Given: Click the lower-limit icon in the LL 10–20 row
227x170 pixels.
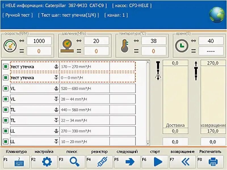Looking at the screenshot, I should tap(56, 141).
